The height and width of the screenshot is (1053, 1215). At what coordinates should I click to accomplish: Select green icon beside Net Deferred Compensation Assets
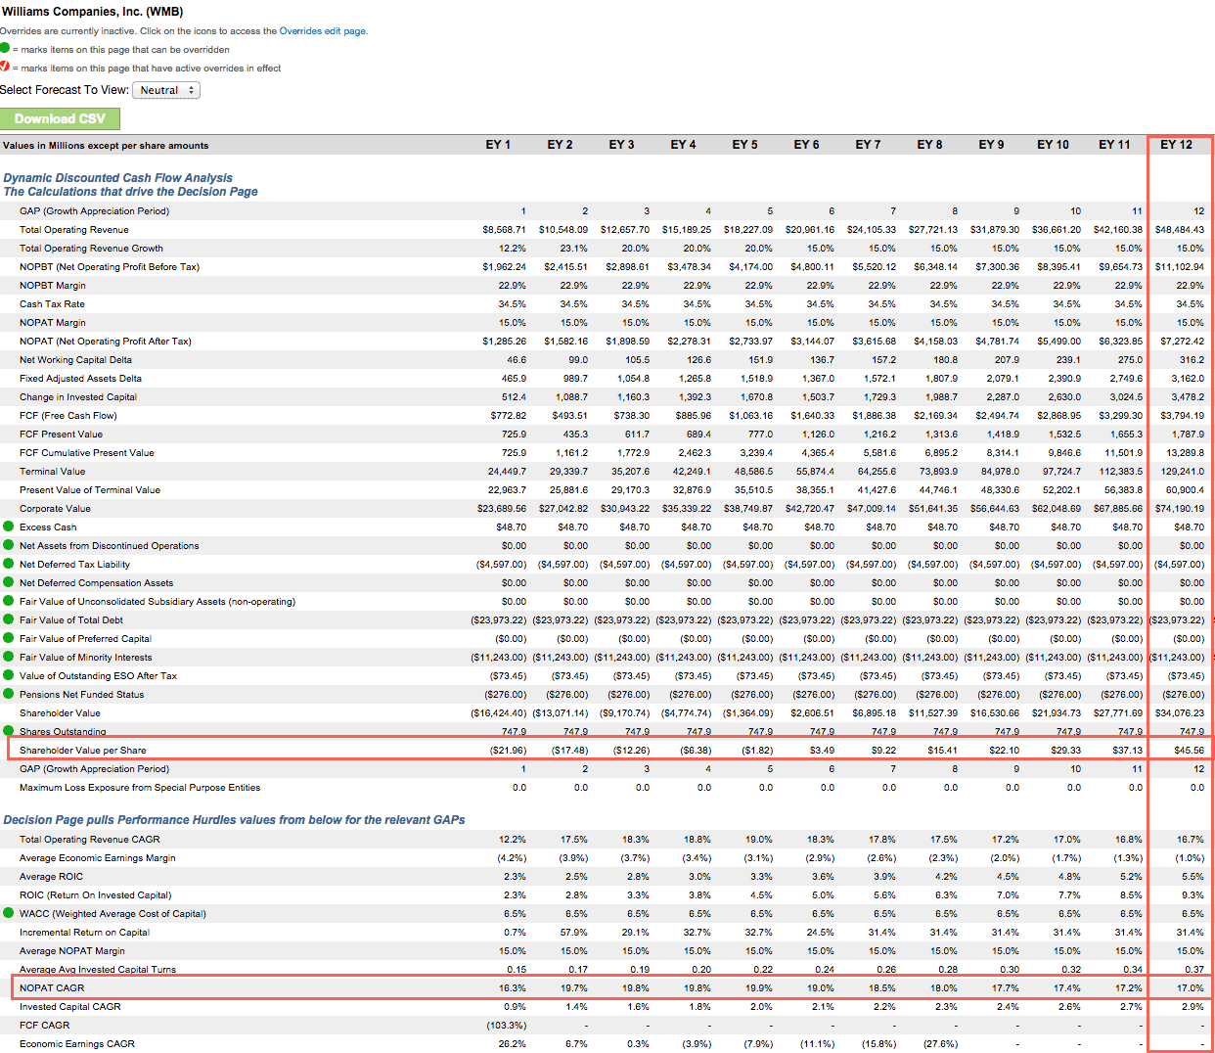pyautogui.click(x=8, y=582)
